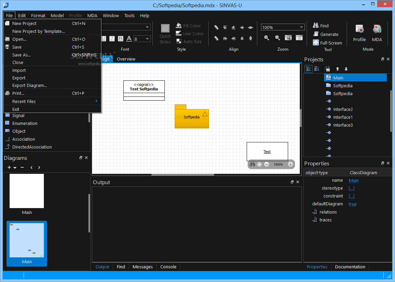The width and height of the screenshot is (395, 282).
Task: Click the zoom in magnifier in Zoom group
Action: (x=267, y=38)
